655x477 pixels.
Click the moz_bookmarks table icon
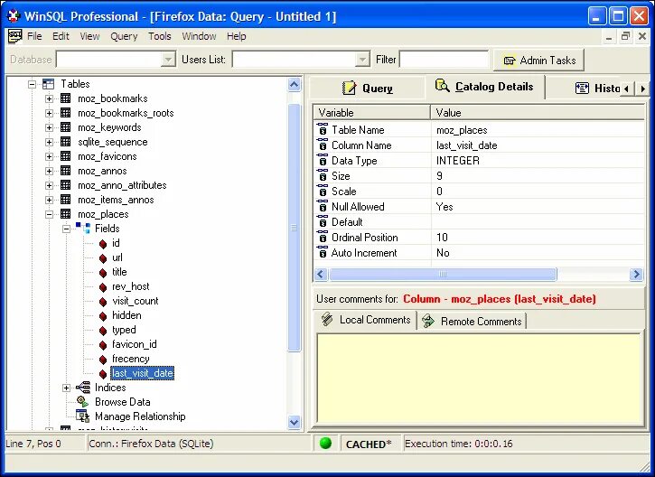[66, 98]
